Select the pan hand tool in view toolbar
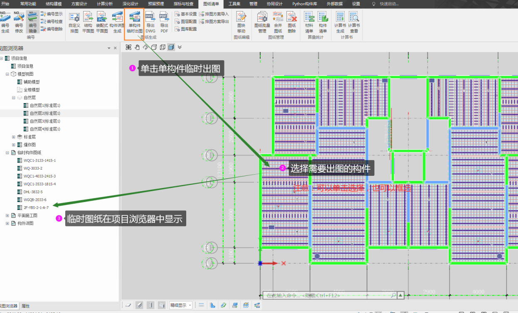This screenshot has height=313, width=518. [x=137, y=47]
